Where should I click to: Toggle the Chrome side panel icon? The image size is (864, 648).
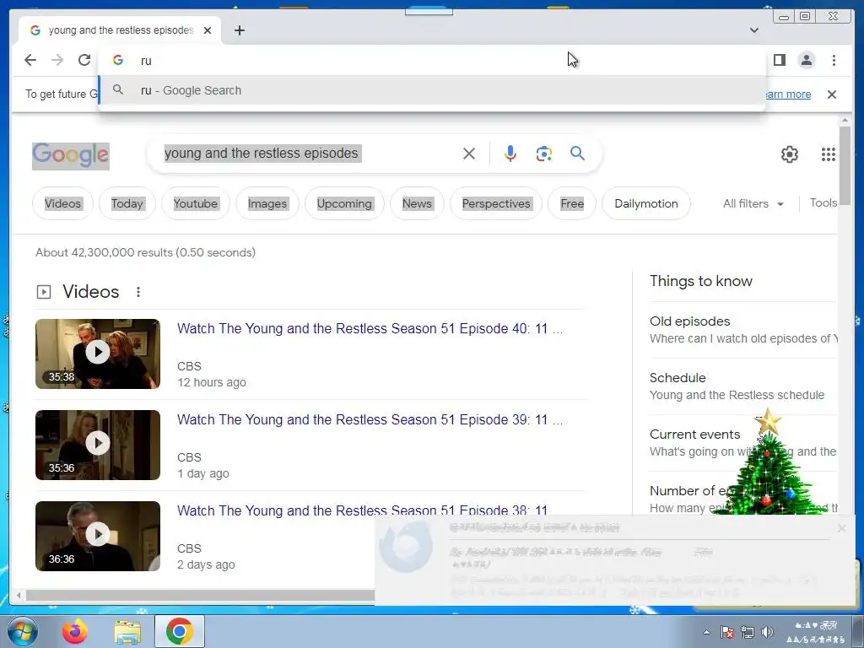[x=779, y=60]
